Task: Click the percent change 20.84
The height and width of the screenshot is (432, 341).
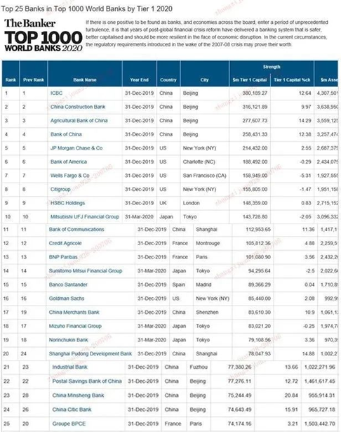Action: click(x=291, y=395)
